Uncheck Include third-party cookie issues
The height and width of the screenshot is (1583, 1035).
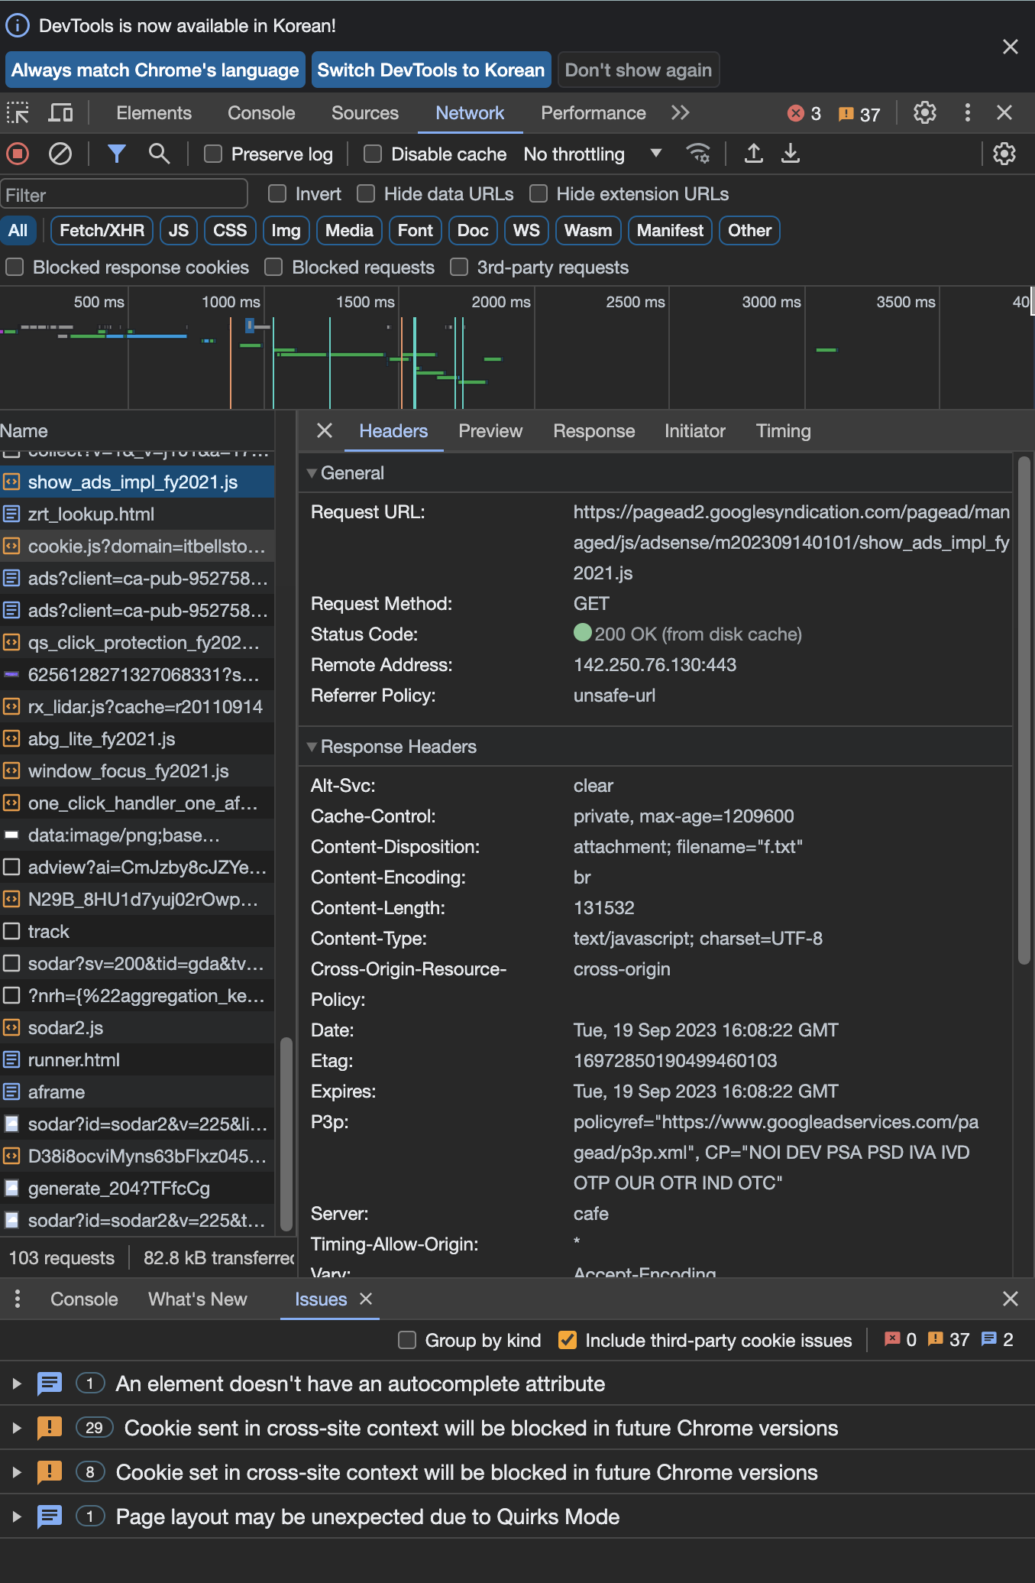(568, 1340)
